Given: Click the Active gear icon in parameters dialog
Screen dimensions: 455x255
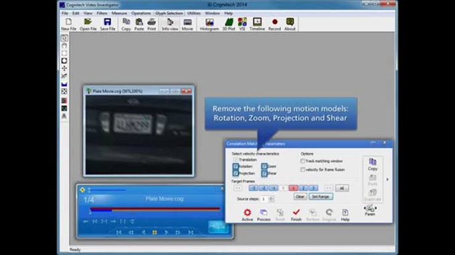Looking at the screenshot, I should coord(247,215).
